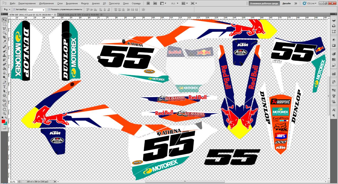Viewport: 338px width, 184px height.
Task: Select the Rectangular Marquee tool
Action: [4, 24]
